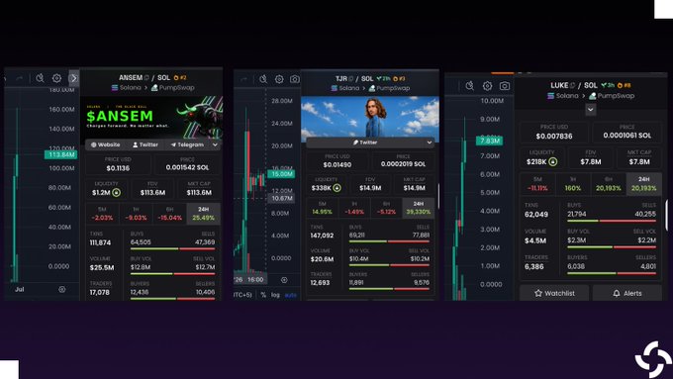Select the 1H tab in ANSEM panel
The width and height of the screenshot is (673, 379).
136,214
